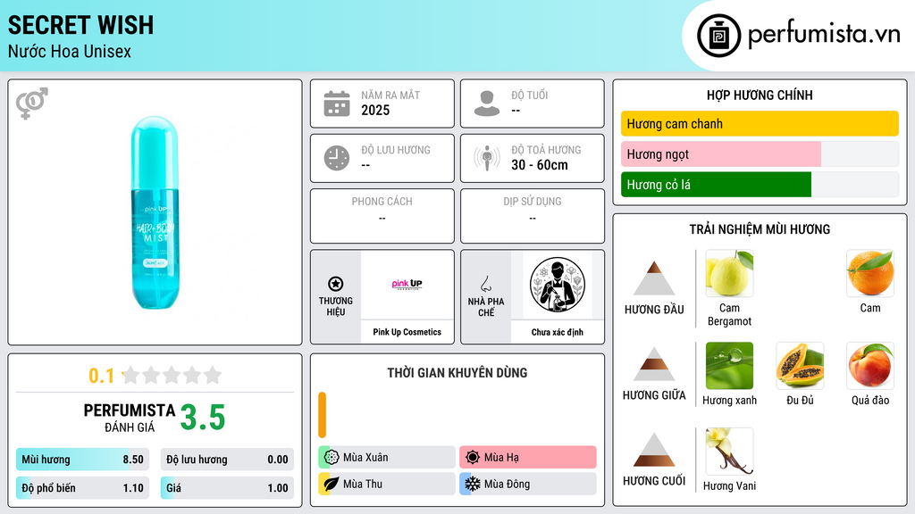
Task: Click the Dịp sử dụng card
Action: (533, 216)
